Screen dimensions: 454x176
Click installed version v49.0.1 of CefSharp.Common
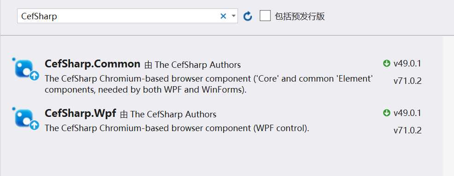pos(407,64)
